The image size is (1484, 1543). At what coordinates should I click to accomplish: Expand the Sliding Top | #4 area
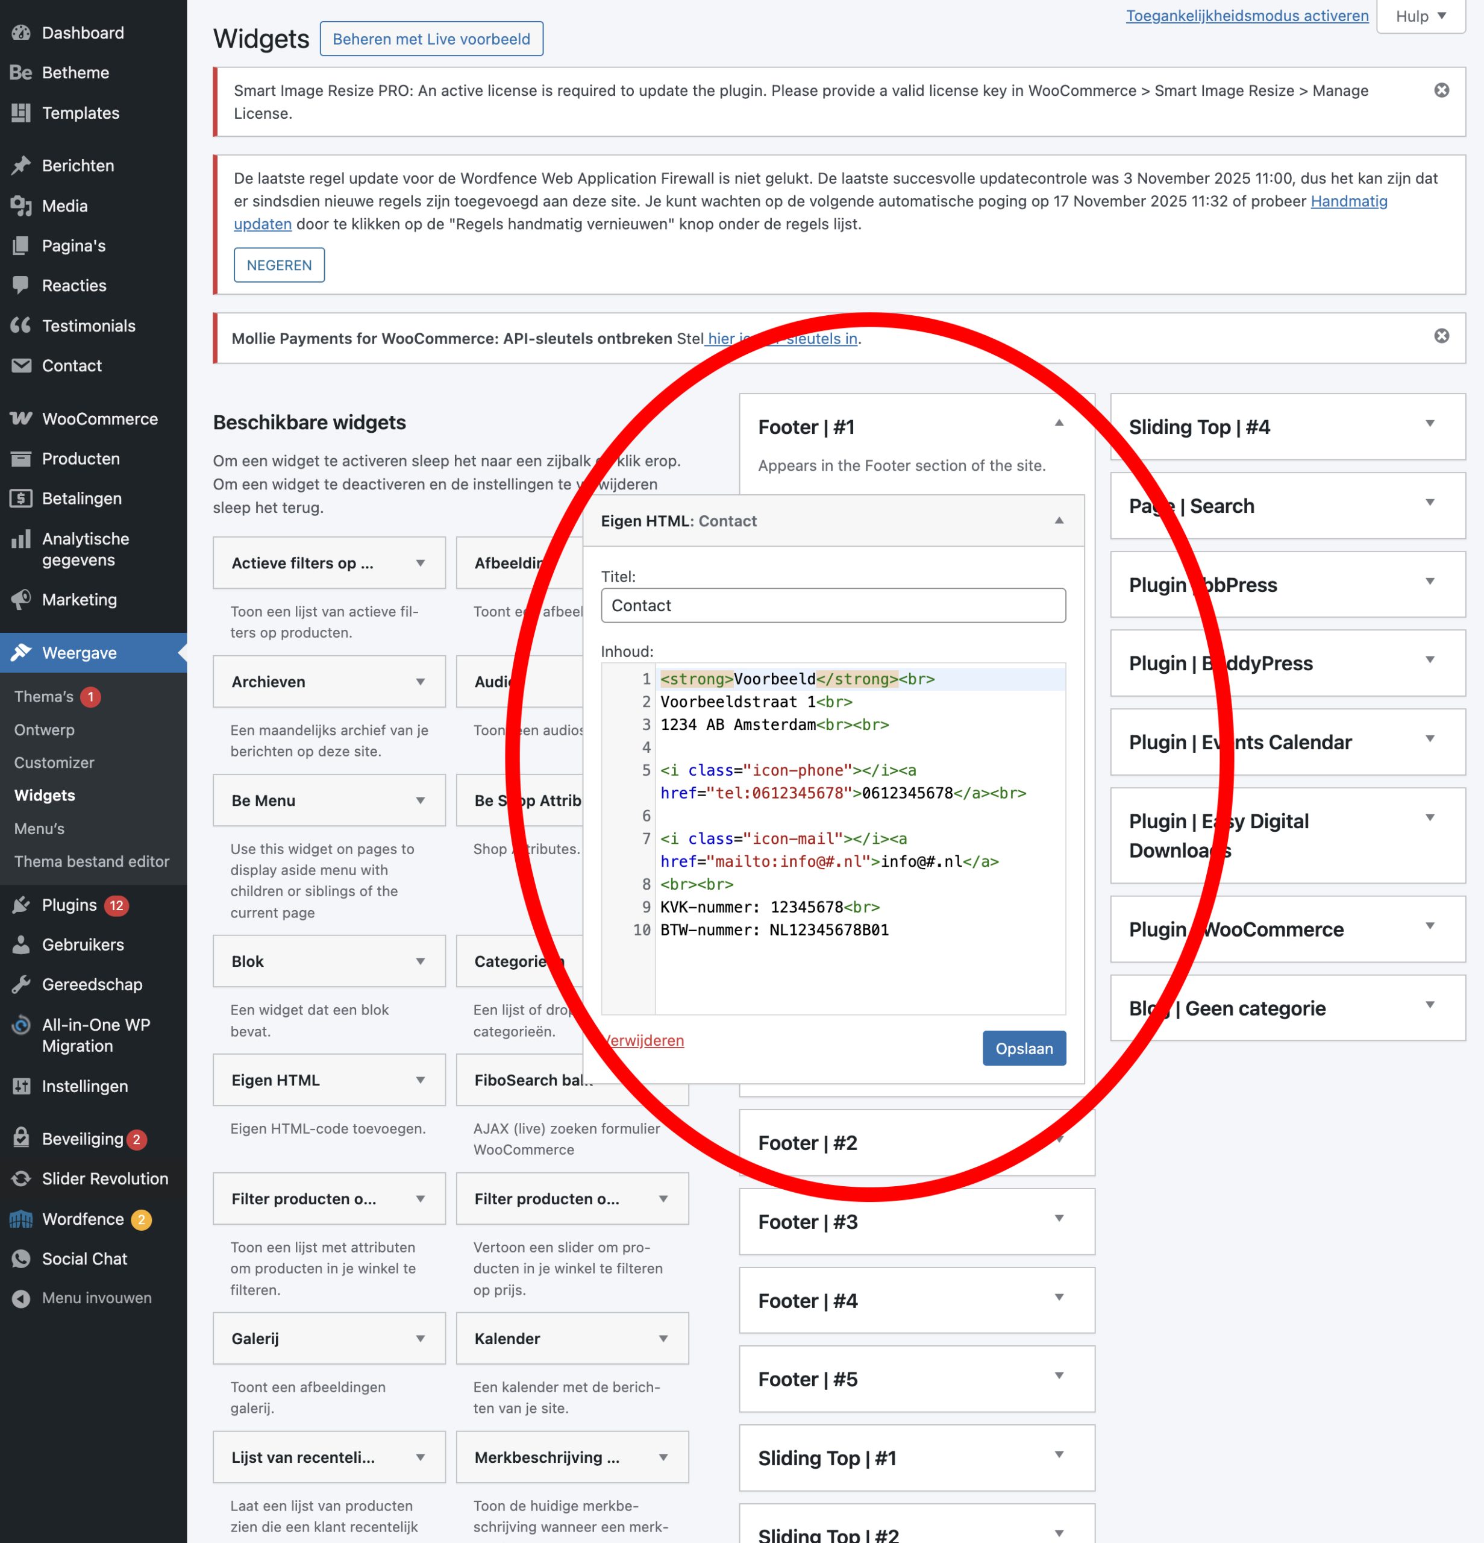point(1429,424)
